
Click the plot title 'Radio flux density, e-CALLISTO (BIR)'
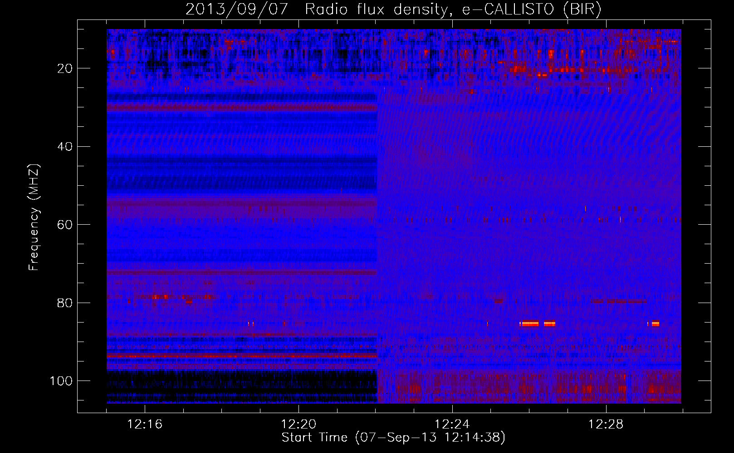pyautogui.click(x=453, y=10)
